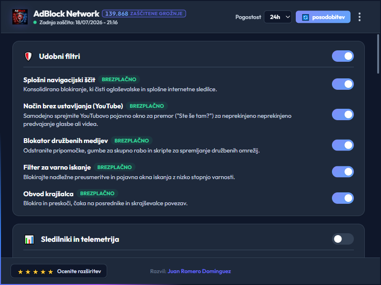The image size is (381, 285).
Task: Click Sledilniki in telemetrija heading
Action: [x=80, y=239]
